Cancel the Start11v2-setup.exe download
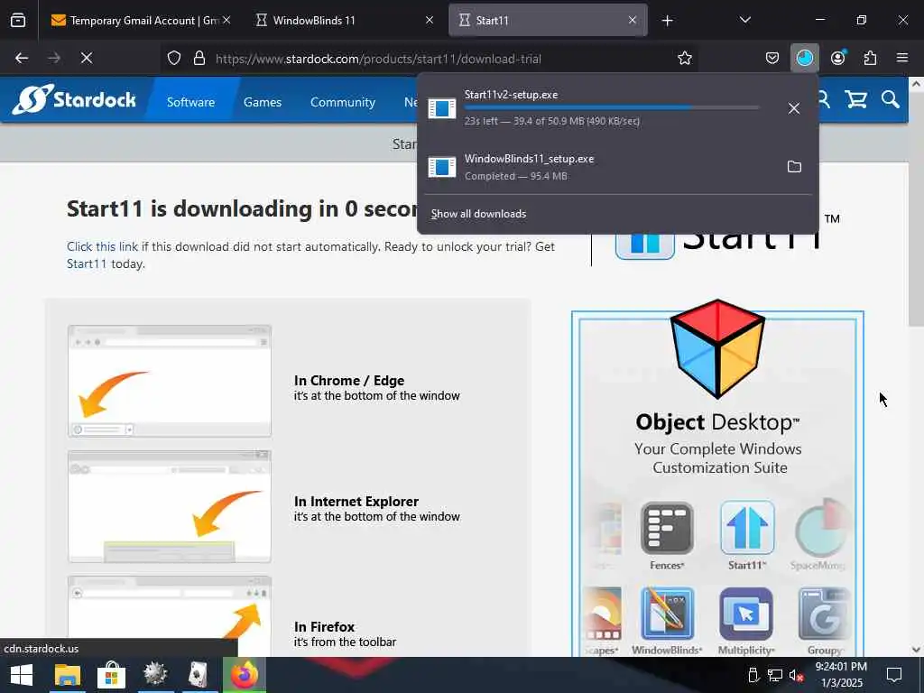The height and width of the screenshot is (693, 924). tap(794, 108)
